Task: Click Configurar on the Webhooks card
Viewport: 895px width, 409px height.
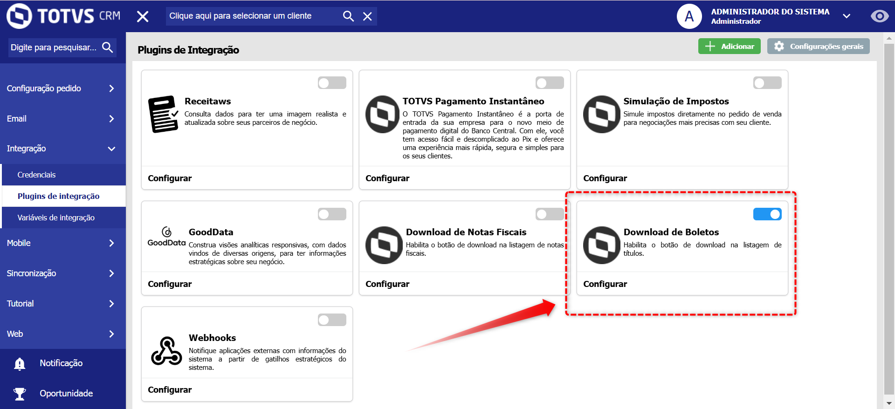Action: pos(170,390)
